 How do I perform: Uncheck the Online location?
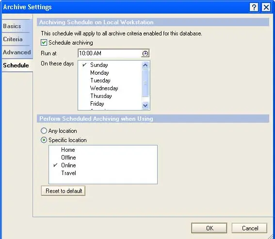pyautogui.click(x=103, y=165)
